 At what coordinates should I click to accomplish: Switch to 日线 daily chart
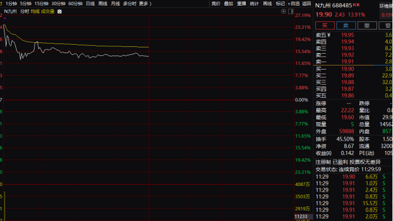click(90, 3)
